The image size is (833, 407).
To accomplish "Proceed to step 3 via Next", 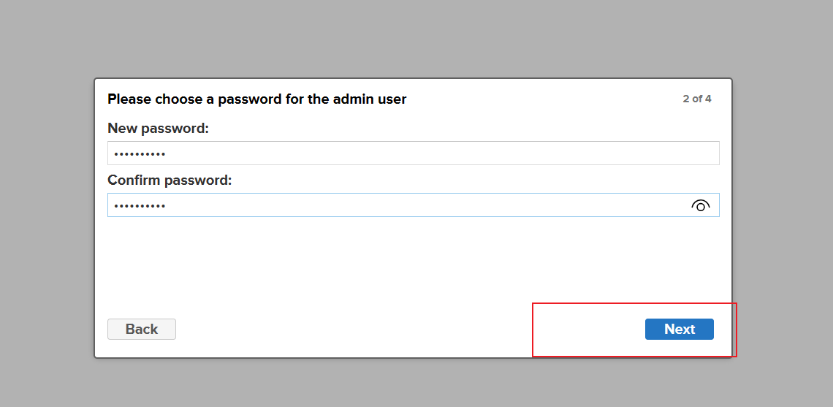I will pos(679,329).
